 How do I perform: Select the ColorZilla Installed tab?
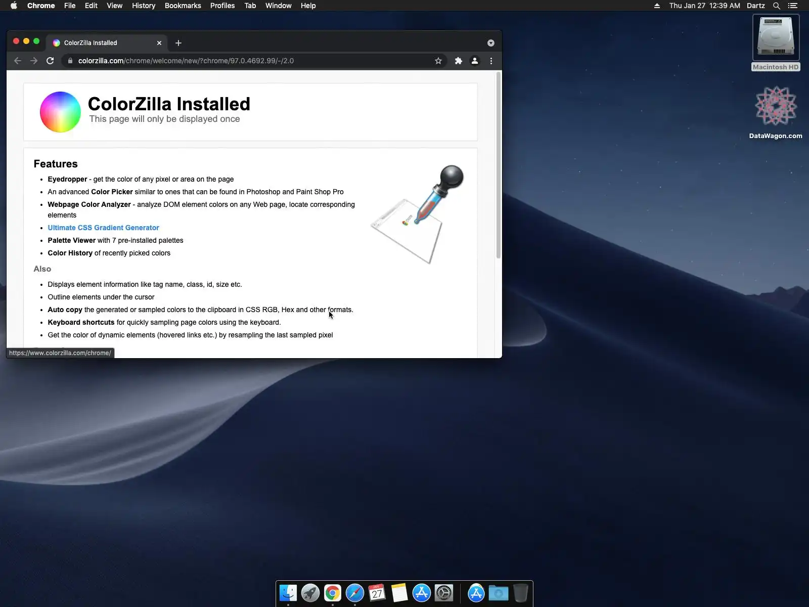(107, 43)
